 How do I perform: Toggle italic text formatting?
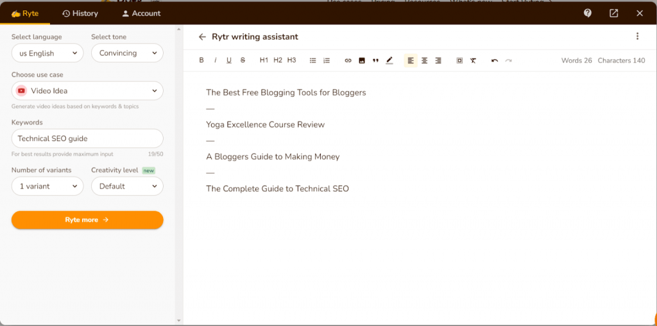point(215,60)
